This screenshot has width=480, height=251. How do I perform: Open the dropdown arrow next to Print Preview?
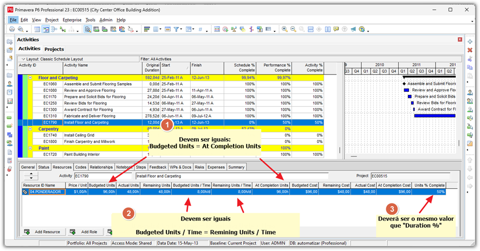tap(27, 31)
